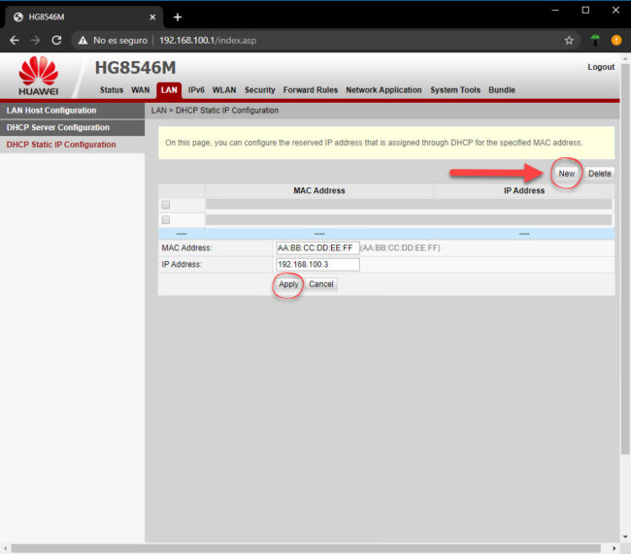Open the Network Application tab
This screenshot has height=554, width=631.
[383, 89]
